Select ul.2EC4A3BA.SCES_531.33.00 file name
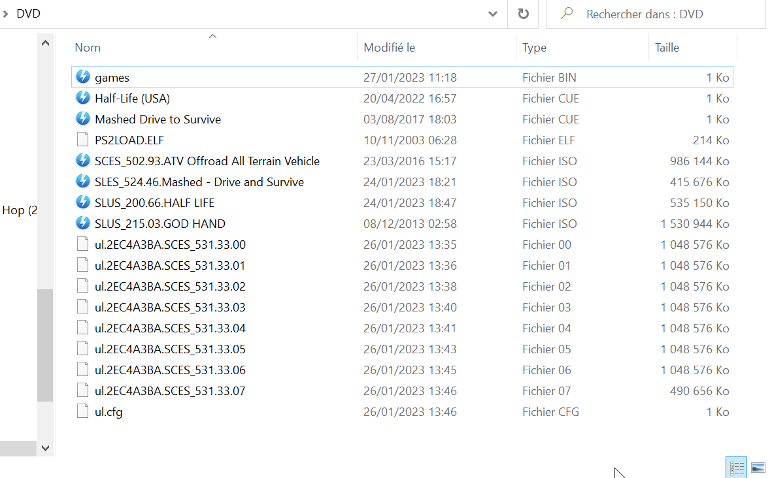 [171, 245]
